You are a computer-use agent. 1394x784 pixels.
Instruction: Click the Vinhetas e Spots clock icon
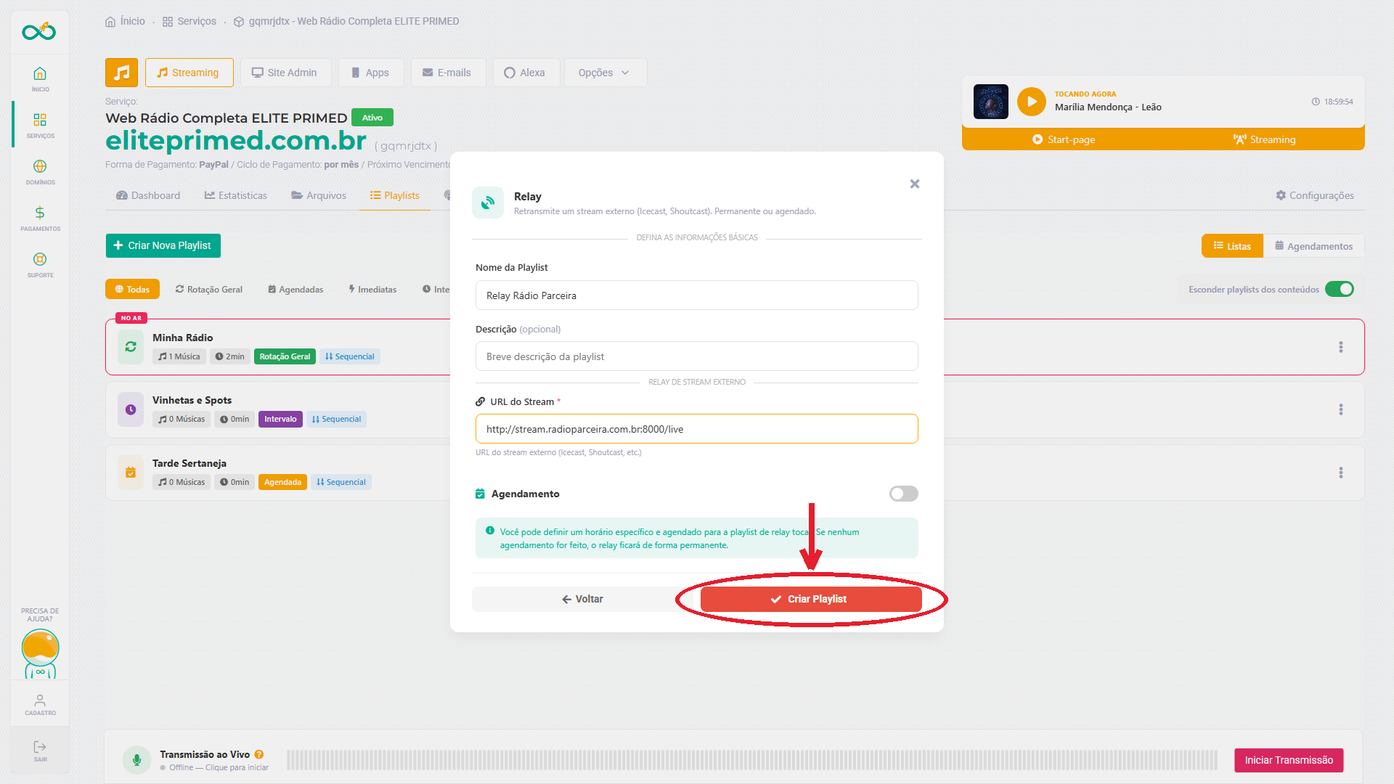pos(131,409)
